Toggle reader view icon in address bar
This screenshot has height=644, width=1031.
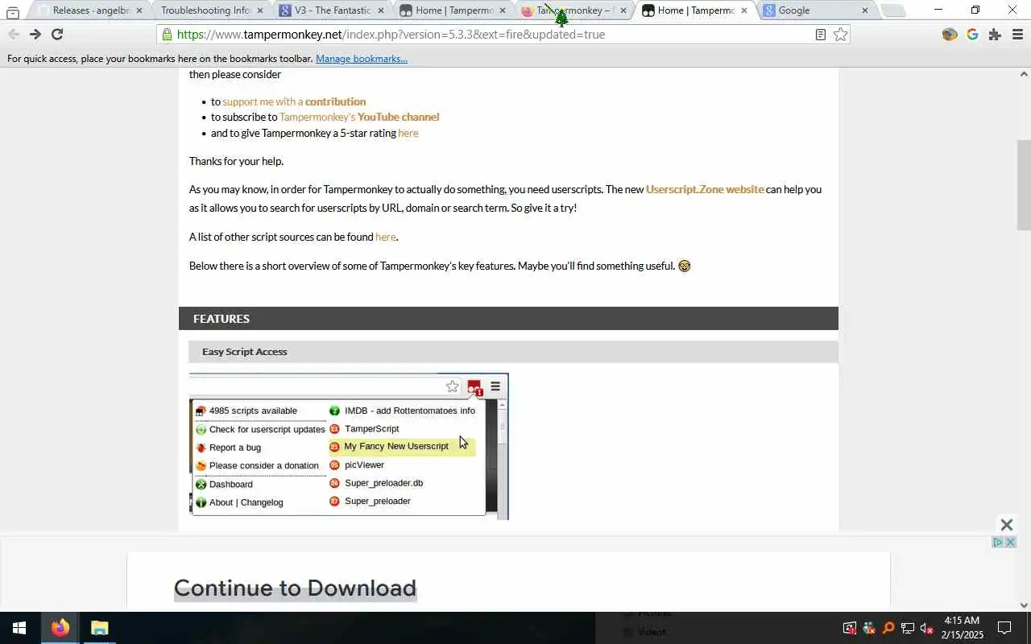pyautogui.click(x=820, y=35)
